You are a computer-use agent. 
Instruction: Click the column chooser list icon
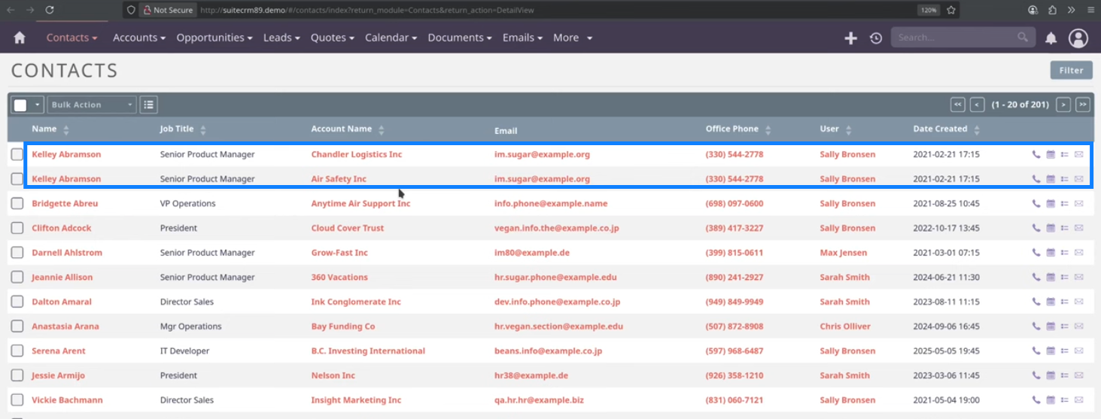[148, 105]
